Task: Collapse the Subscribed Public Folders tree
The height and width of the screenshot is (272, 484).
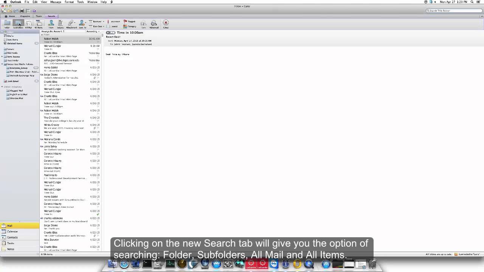Action: [x=2, y=64]
